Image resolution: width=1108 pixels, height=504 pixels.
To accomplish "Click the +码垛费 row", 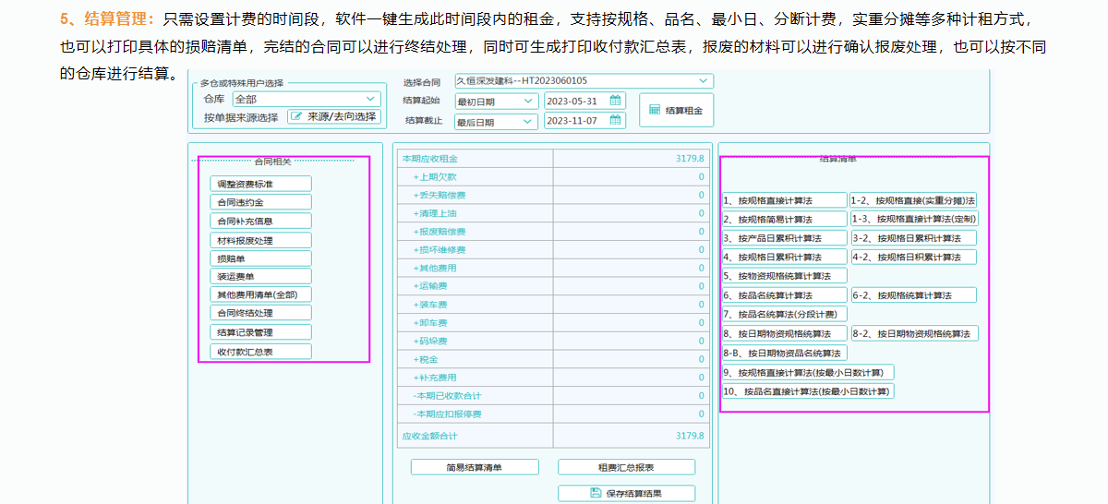I will coord(552,341).
